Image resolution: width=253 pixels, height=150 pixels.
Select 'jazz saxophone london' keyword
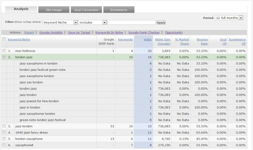[x=37, y=76]
